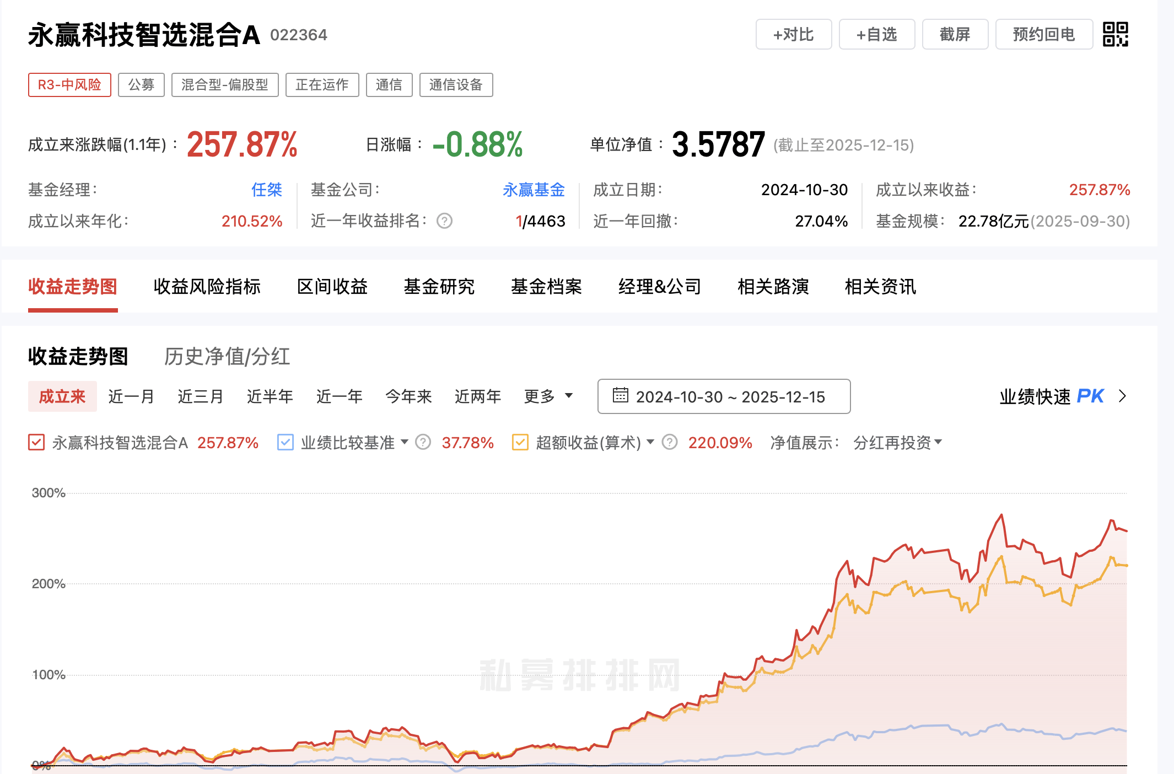Uncheck 业绩比较基准 checkbox
Image resolution: width=1174 pixels, height=774 pixels.
click(x=286, y=442)
